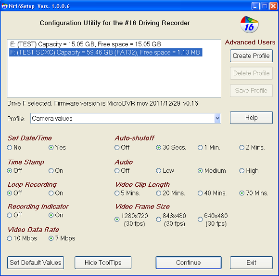Click the #16 logo icon
This screenshot has height=276, width=279.
[249, 25]
